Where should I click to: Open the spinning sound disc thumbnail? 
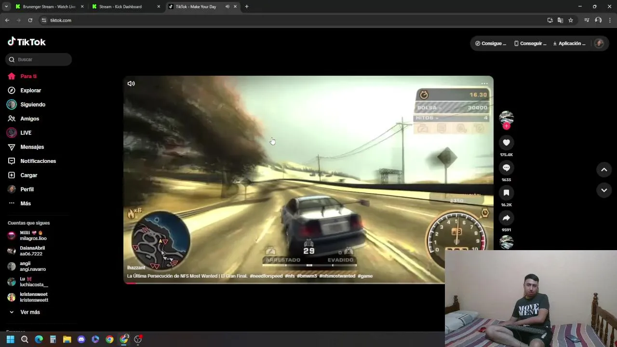506,242
